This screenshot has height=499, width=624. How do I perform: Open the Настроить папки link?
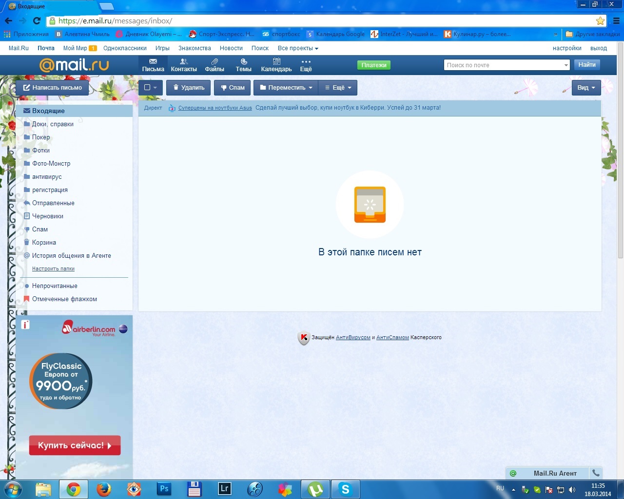tap(53, 269)
